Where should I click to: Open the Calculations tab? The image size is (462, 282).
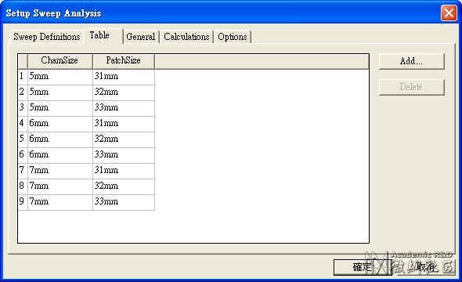(x=186, y=37)
